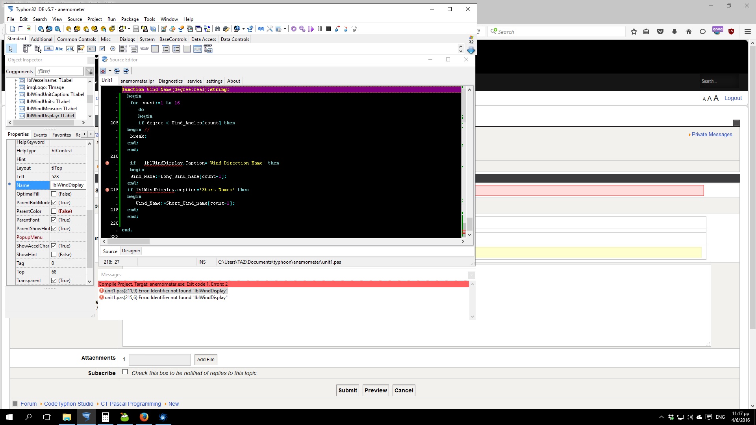
Task: Open the Private Messages link
Action: pos(712,135)
